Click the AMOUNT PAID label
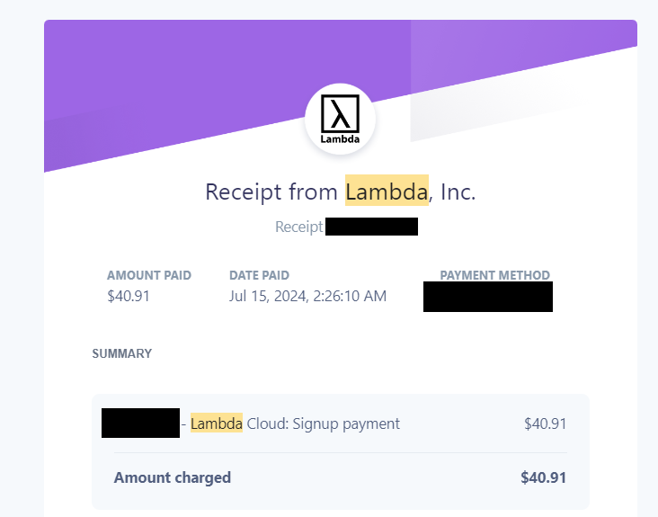658x517 pixels. (x=149, y=275)
